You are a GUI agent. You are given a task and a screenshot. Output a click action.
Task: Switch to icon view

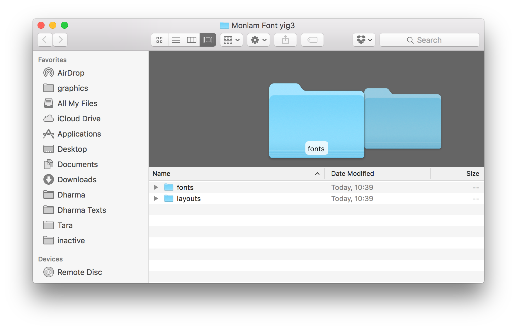pyautogui.click(x=159, y=40)
